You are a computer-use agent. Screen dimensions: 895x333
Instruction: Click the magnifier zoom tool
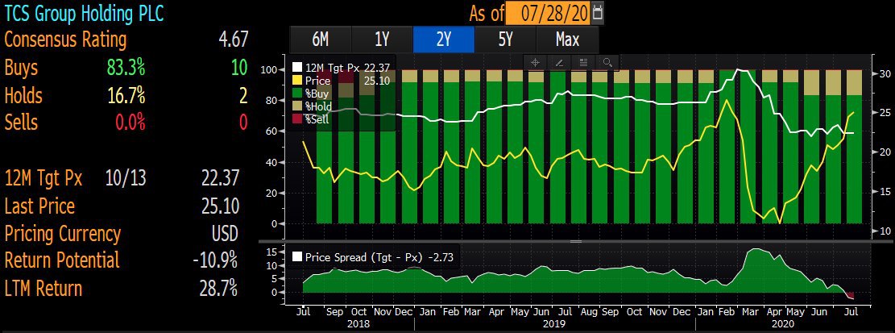[607, 63]
